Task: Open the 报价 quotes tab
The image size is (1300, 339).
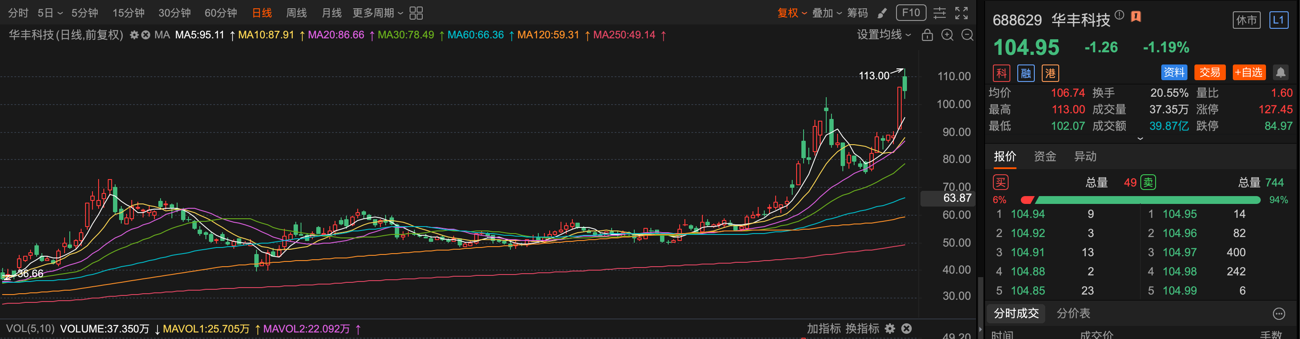Action: [1005, 157]
